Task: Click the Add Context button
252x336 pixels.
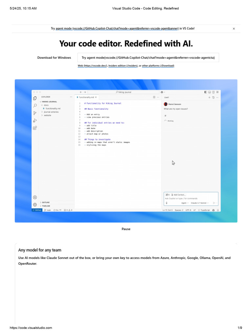Action: pos(178,195)
